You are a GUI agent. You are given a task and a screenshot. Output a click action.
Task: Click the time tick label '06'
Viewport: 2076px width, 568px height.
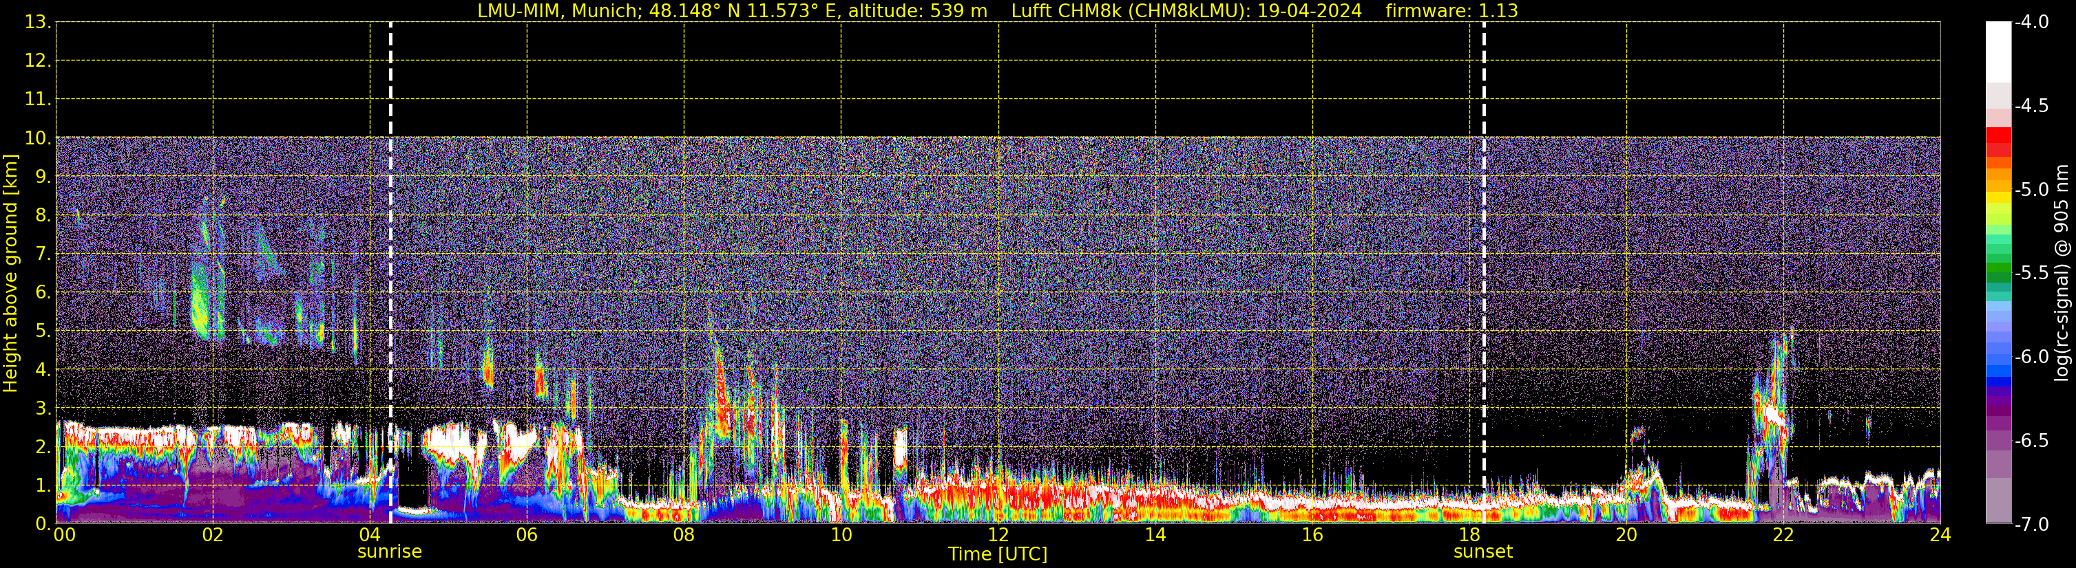(526, 535)
